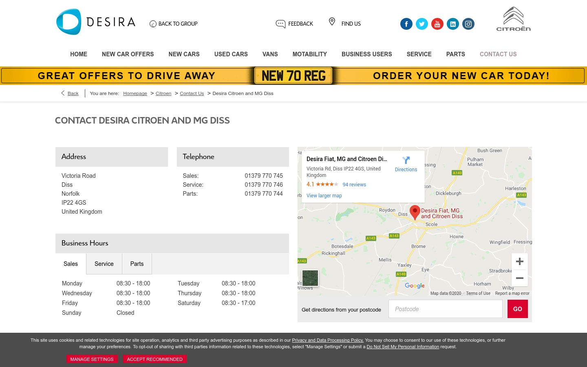Viewport: 587px width, 367px height.
Task: Click the red GO button
Action: pyautogui.click(x=518, y=309)
